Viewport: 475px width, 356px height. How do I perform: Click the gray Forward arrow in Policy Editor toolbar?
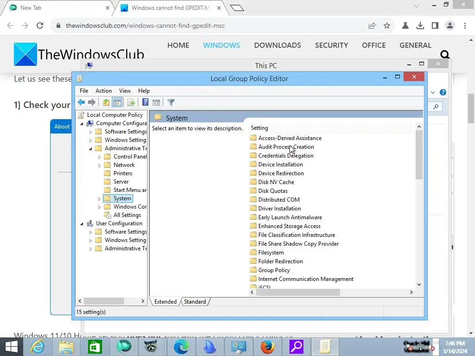[92, 102]
